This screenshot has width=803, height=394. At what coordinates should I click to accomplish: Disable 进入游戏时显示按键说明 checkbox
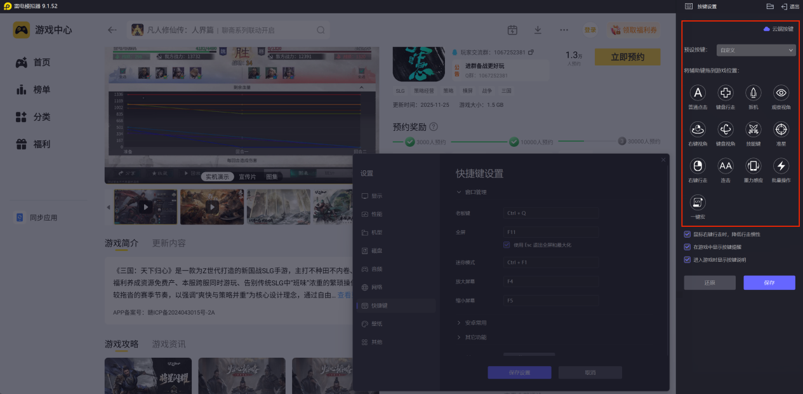tap(687, 259)
